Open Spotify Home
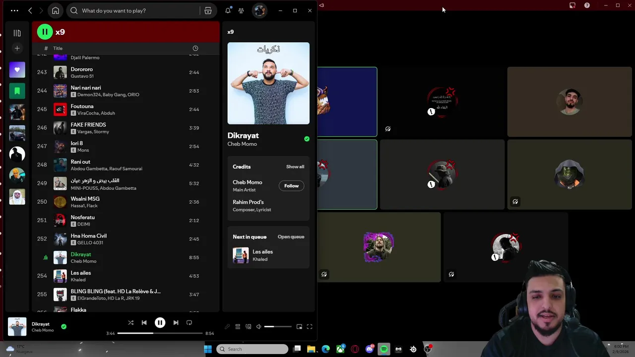 (x=56, y=10)
